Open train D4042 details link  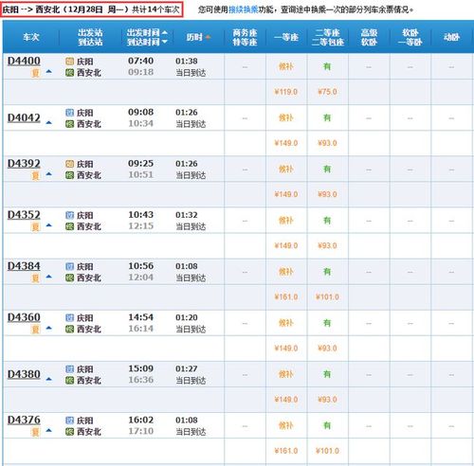pyautogui.click(x=24, y=117)
